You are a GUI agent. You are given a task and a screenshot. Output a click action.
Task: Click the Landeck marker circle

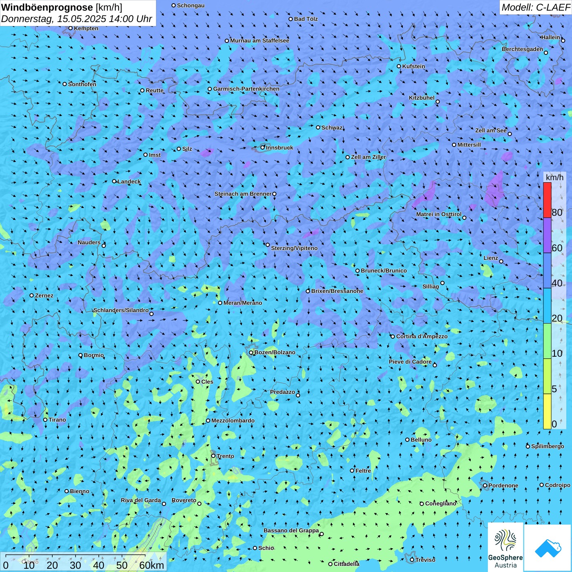click(x=114, y=181)
